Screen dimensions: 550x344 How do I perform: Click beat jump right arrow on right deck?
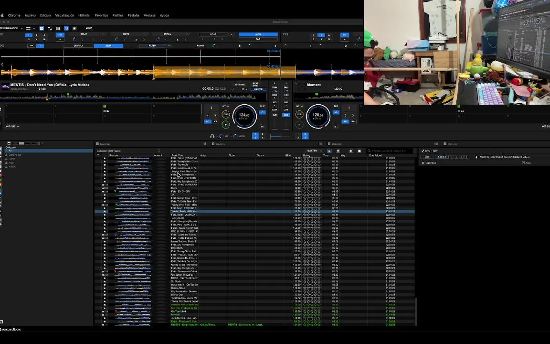tap(353, 115)
